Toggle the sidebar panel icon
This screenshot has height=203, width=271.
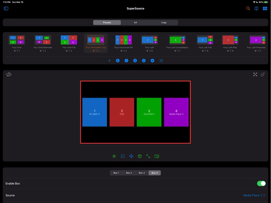click(x=6, y=9)
